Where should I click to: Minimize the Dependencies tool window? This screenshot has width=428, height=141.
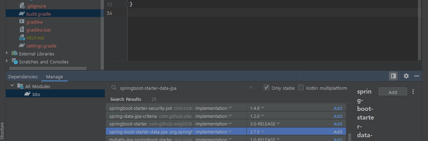point(417,76)
